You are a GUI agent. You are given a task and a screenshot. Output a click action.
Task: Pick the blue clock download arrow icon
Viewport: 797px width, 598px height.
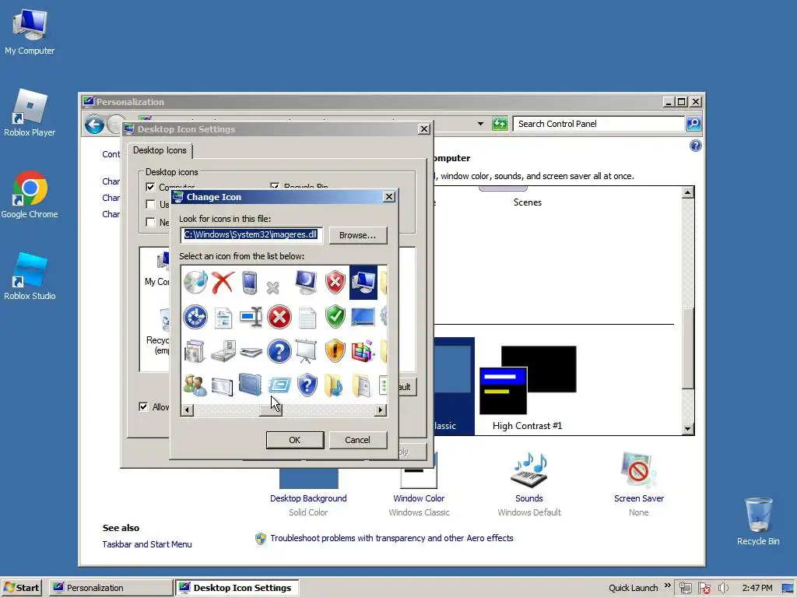tap(195, 317)
